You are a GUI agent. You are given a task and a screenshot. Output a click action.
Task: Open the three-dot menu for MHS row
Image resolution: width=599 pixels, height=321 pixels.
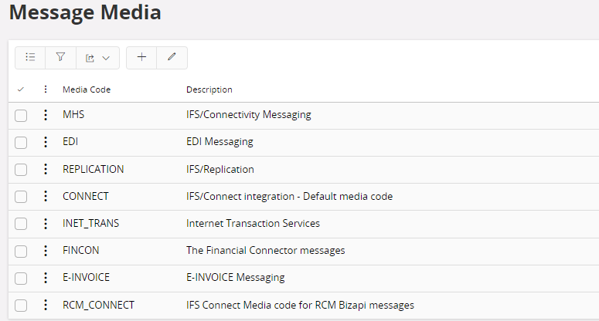click(45, 115)
